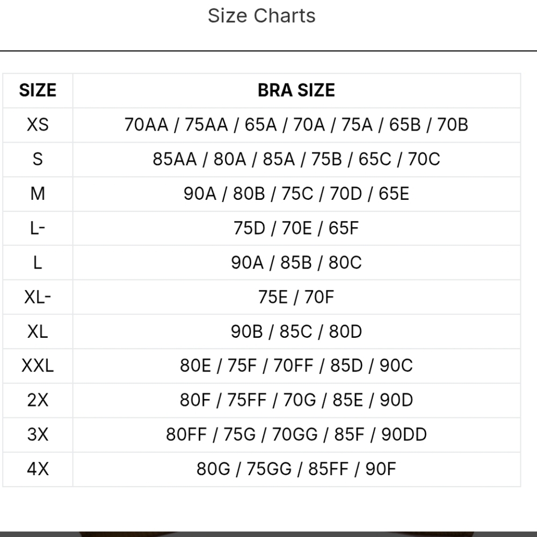Screen dimensions: 537x537
Task: Click bra sizes starting with 85AA
Action: (x=296, y=159)
